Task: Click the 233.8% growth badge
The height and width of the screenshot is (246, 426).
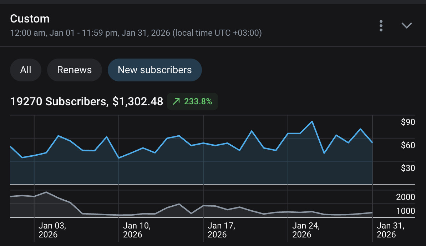Action: coord(192,101)
